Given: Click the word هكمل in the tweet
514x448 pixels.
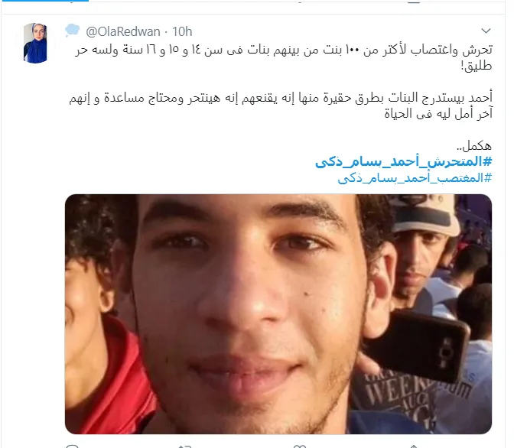Looking at the screenshot, I should pos(476,145).
